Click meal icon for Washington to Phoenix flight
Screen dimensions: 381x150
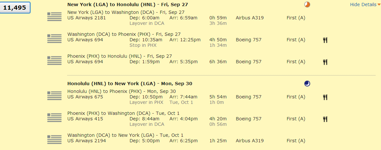coord(325,40)
